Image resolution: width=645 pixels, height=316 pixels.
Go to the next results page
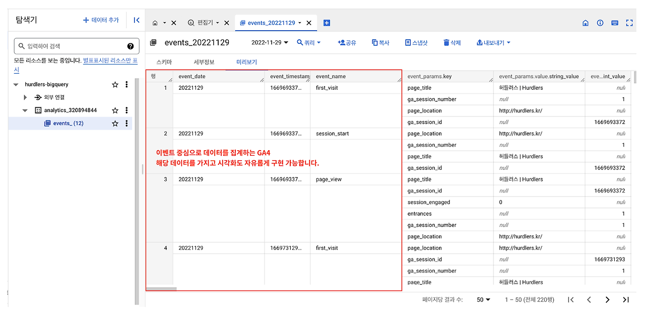click(x=607, y=299)
